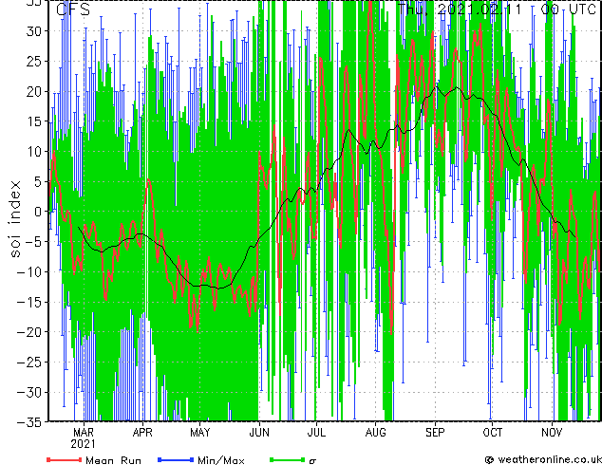Select the OCT month label
Screen dimensions: 602x465
tap(492, 433)
